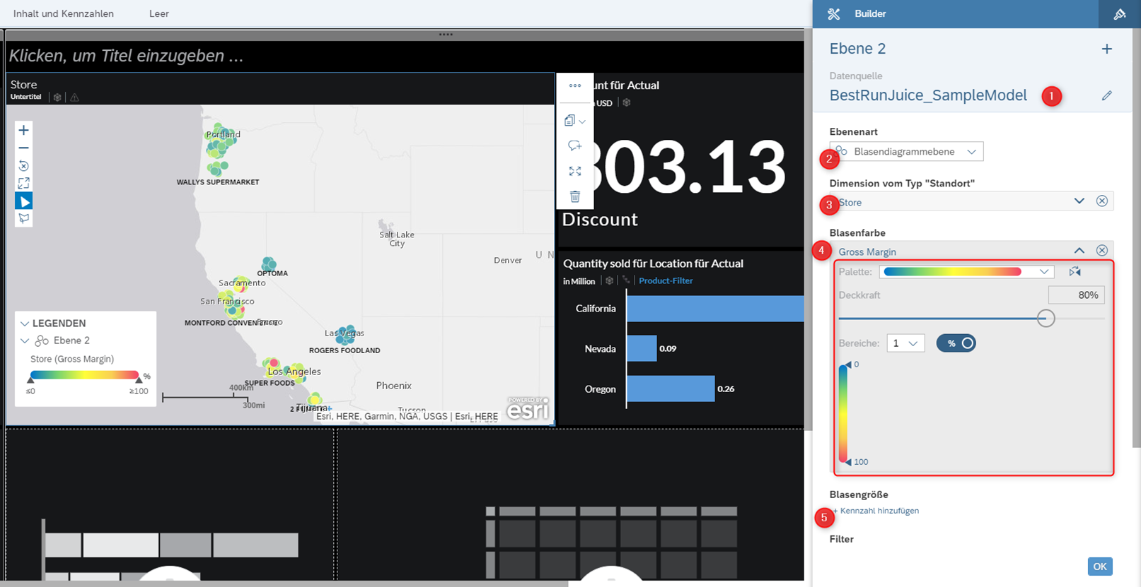Click the bubble cluster at Las Vegas

point(346,334)
